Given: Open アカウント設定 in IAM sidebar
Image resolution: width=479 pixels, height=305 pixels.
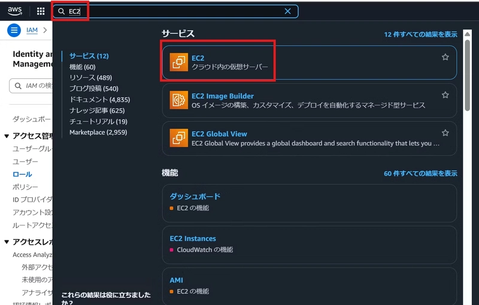Looking at the screenshot, I should [x=32, y=212].
